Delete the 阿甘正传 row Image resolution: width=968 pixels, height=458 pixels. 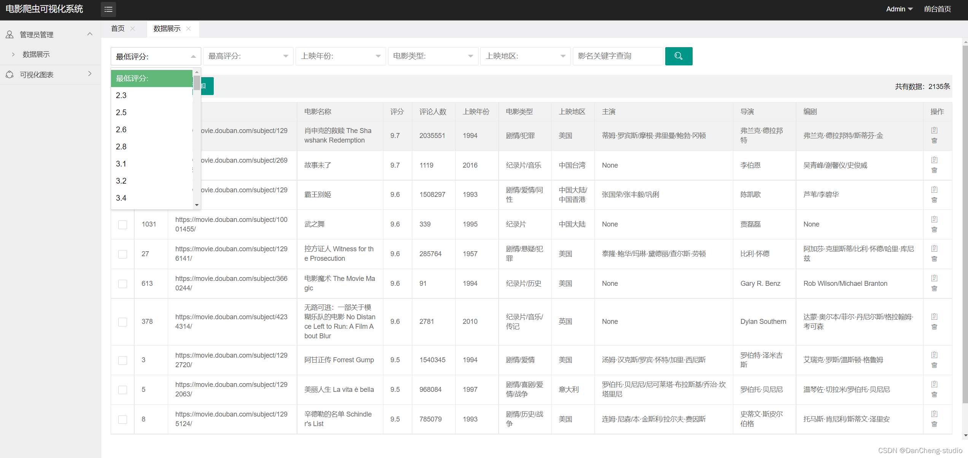tap(934, 365)
